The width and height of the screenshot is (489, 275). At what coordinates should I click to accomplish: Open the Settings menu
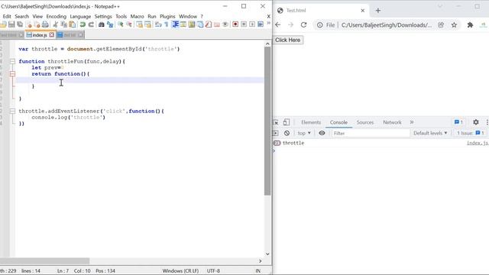pos(103,16)
